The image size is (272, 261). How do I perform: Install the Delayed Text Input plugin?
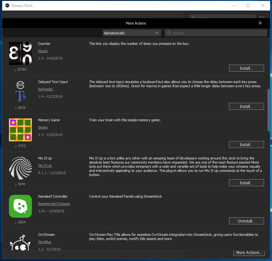point(246,106)
